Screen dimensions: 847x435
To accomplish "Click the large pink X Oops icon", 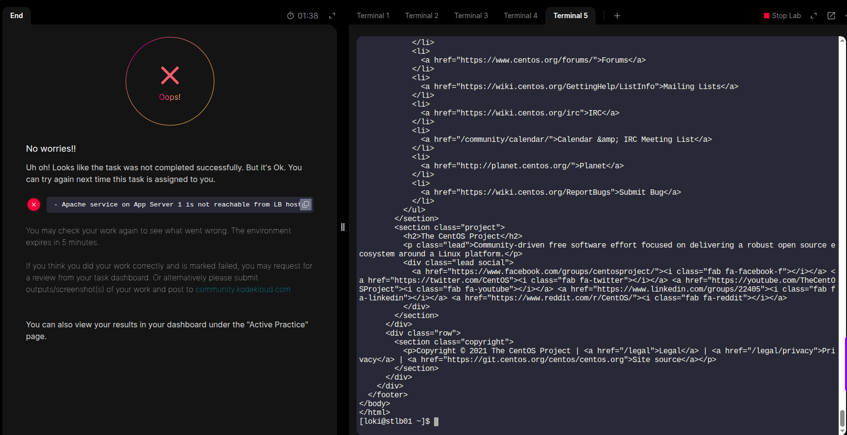I will 170,75.
